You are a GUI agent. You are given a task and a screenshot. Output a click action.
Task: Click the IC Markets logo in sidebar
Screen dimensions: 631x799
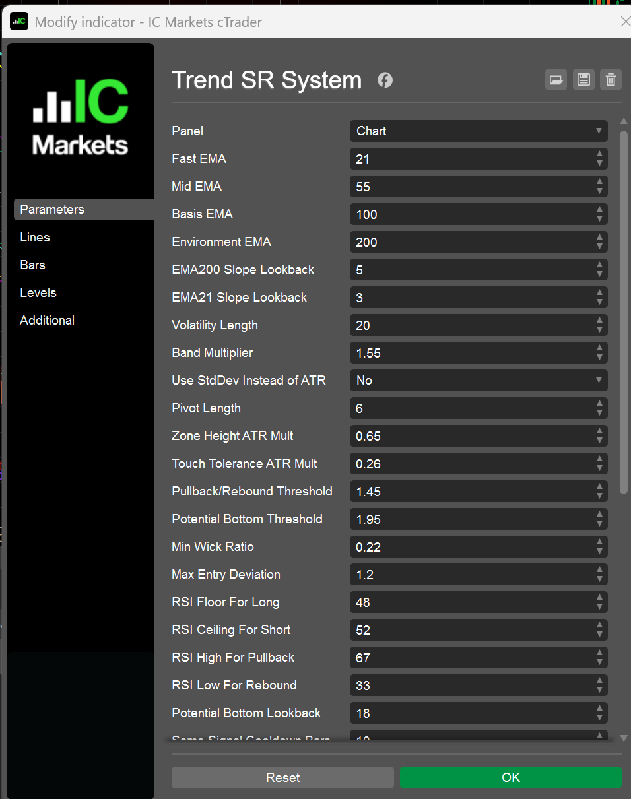(x=81, y=117)
